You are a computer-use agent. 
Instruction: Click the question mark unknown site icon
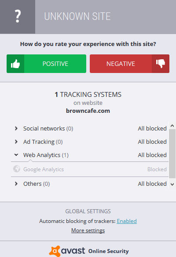(18, 16)
